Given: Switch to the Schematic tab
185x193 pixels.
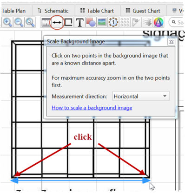Looking at the screenshot, I should 53,11.
